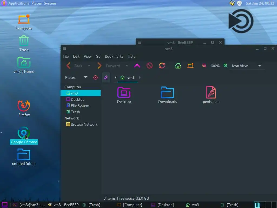Select Trash in the Places sidebar
Screen dimensions: 277x208
[81, 112]
